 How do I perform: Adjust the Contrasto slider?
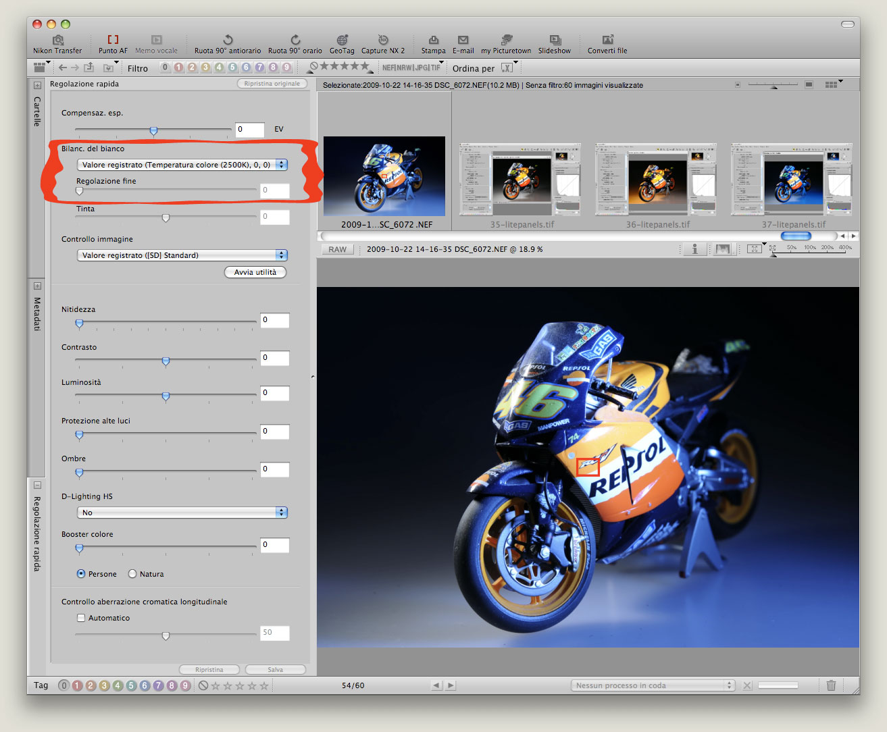tap(166, 361)
